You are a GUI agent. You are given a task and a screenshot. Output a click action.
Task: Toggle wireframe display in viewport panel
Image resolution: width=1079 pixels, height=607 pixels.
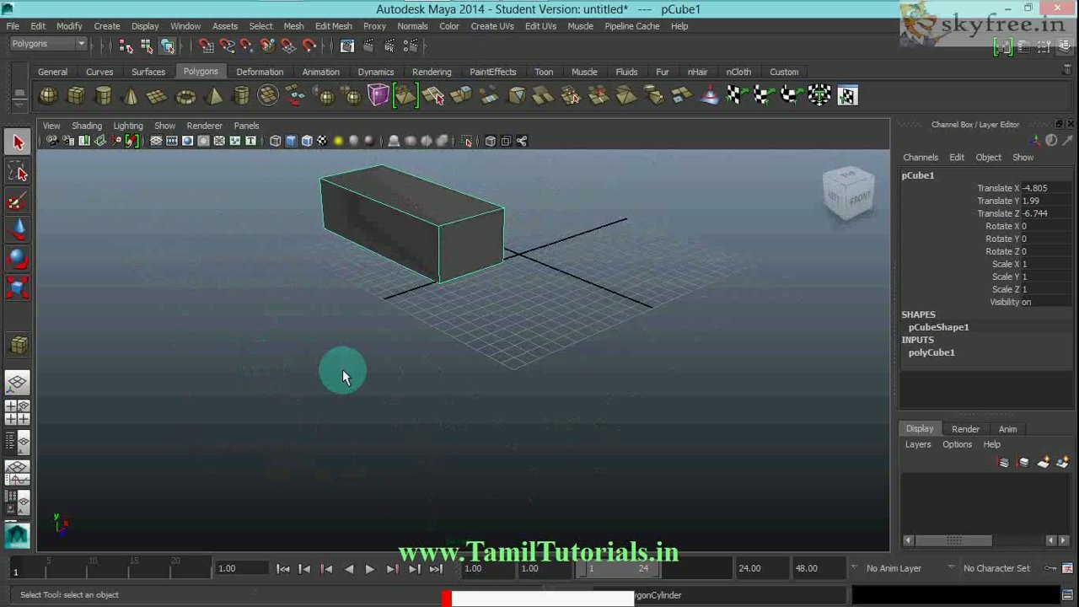pos(276,141)
